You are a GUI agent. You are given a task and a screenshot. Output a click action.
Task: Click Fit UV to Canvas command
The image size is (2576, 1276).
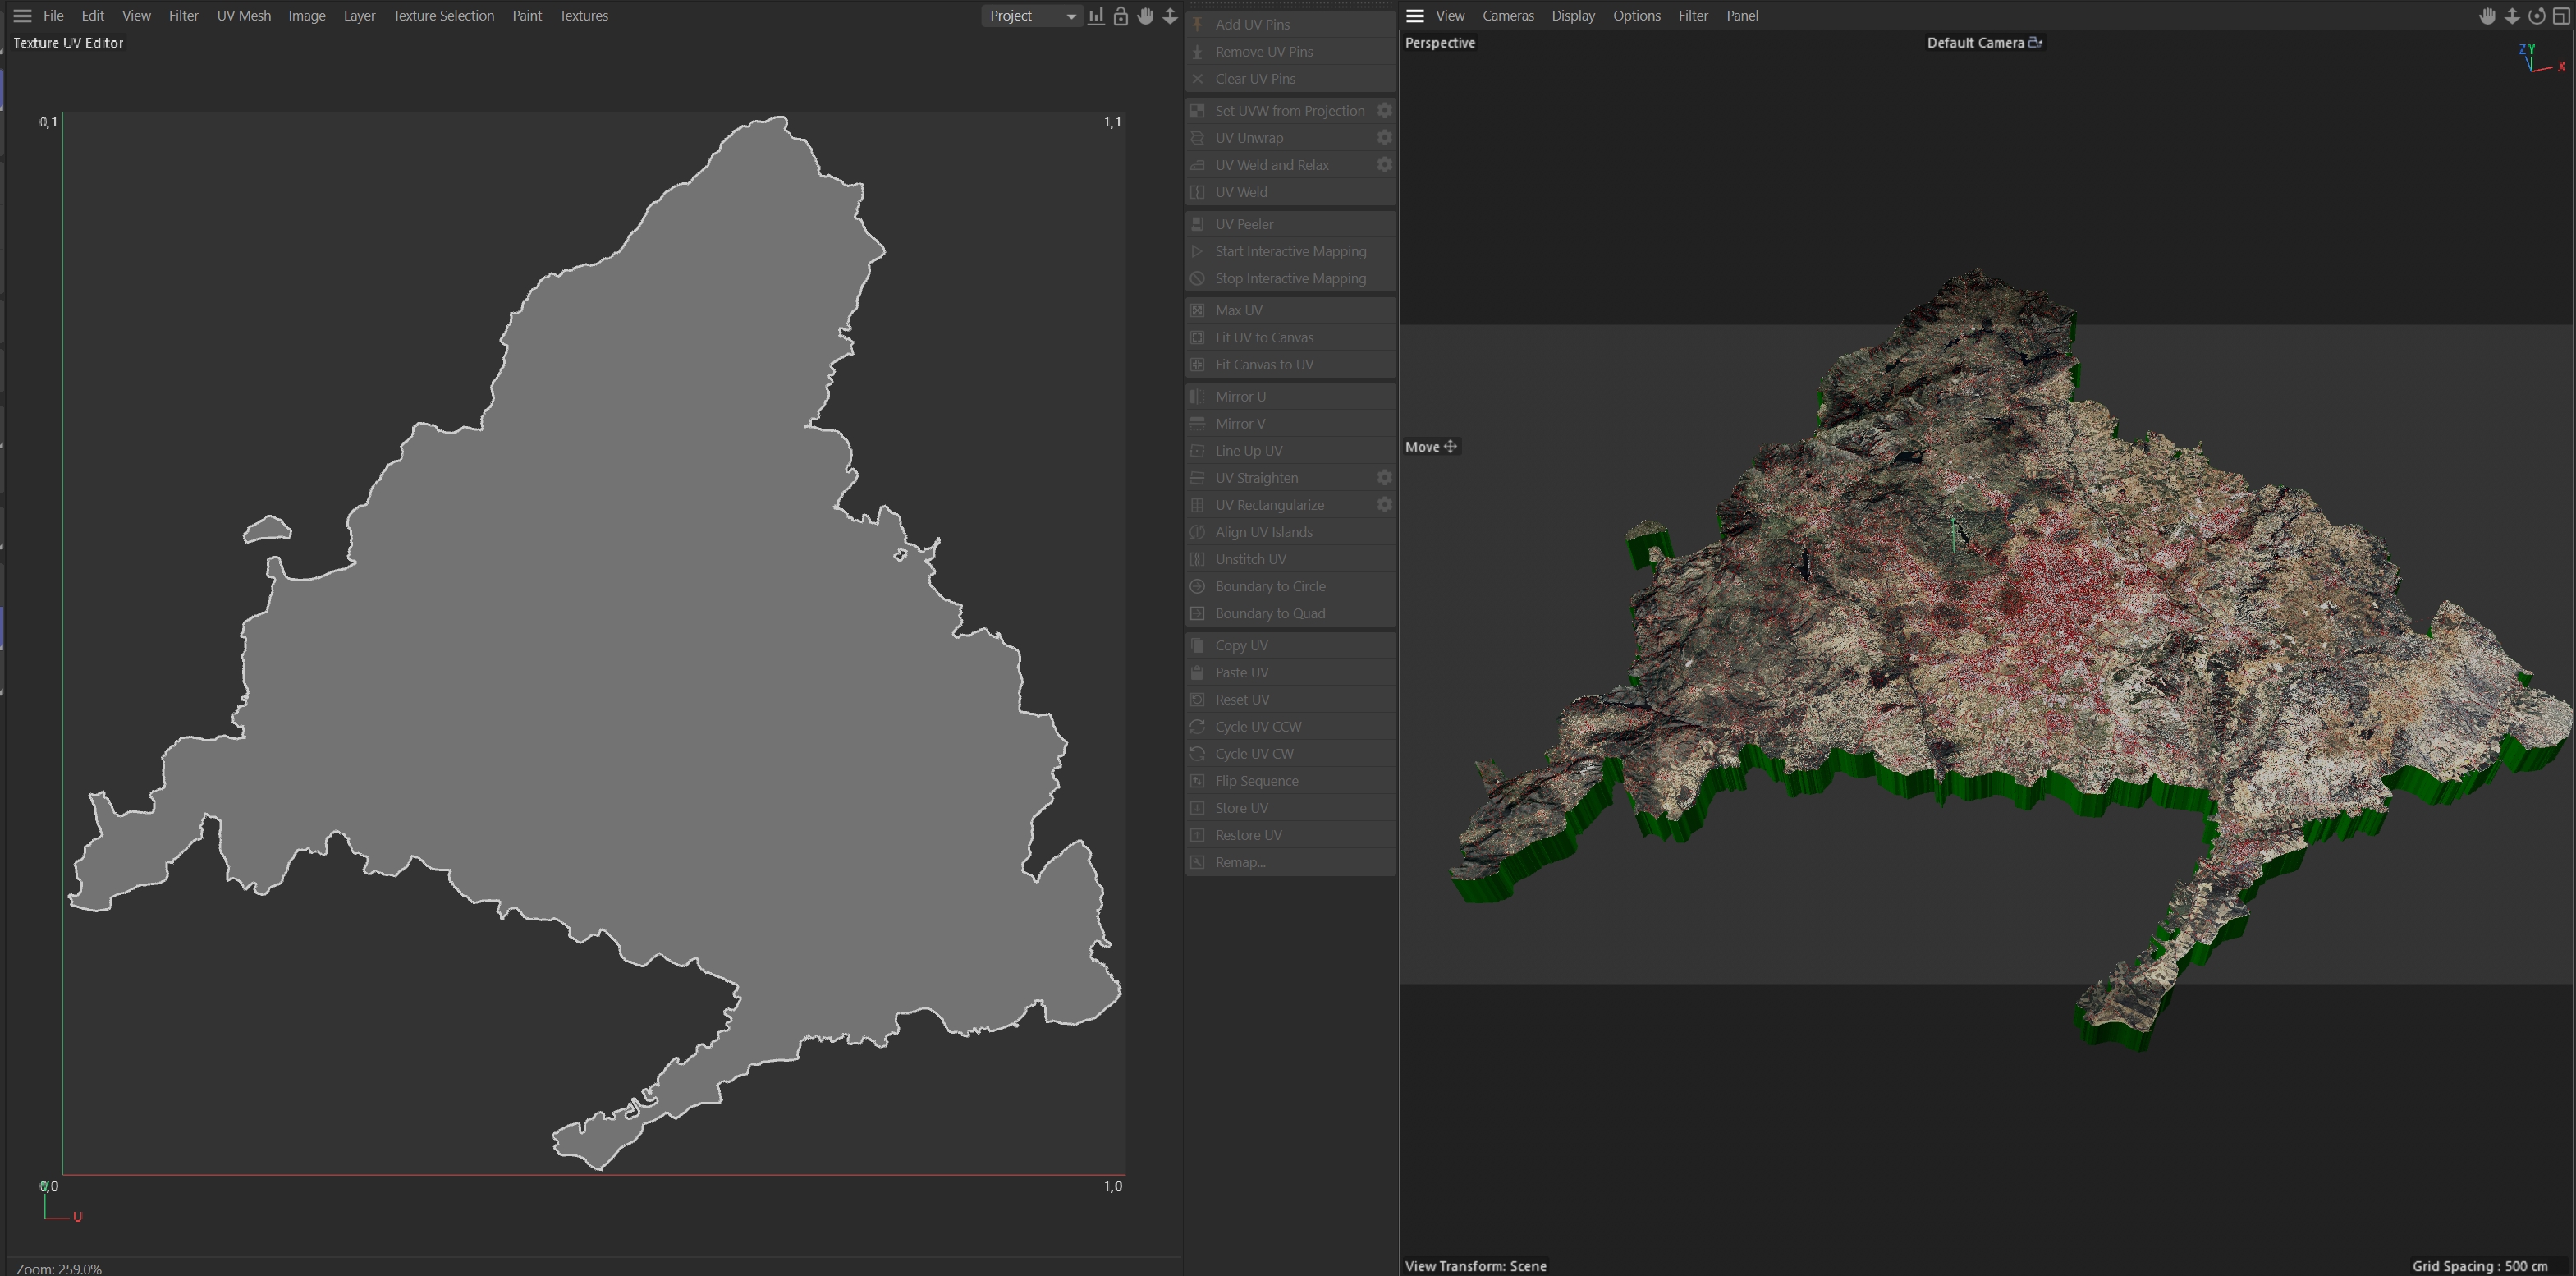coord(1263,338)
